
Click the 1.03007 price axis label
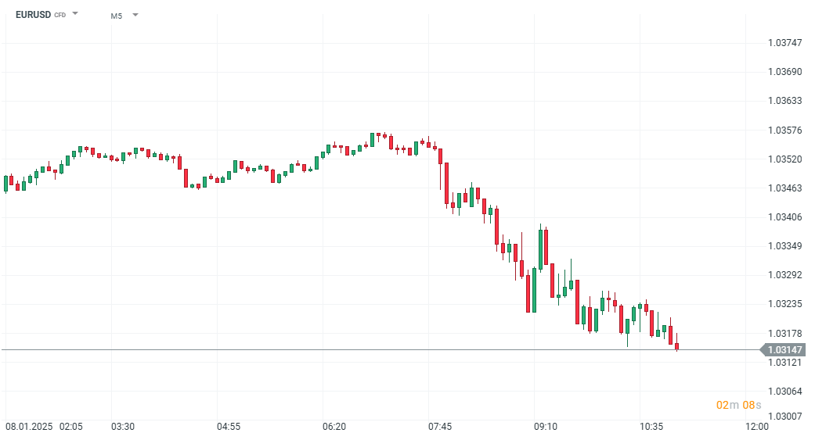tap(784, 417)
